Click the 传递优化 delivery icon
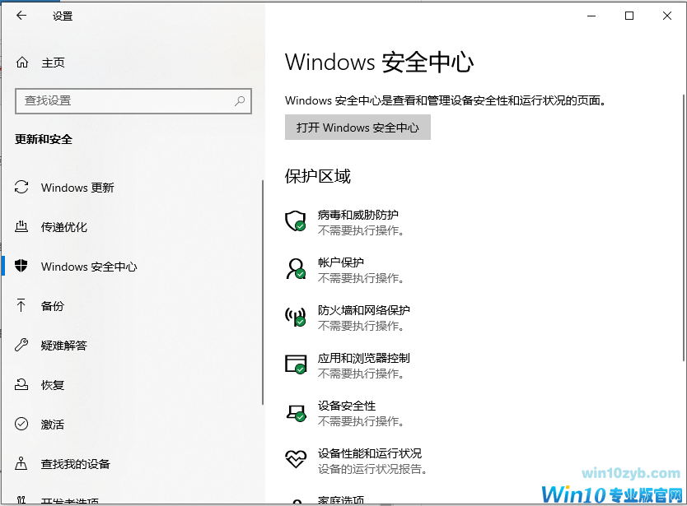This screenshot has height=506, width=687. pos(21,227)
